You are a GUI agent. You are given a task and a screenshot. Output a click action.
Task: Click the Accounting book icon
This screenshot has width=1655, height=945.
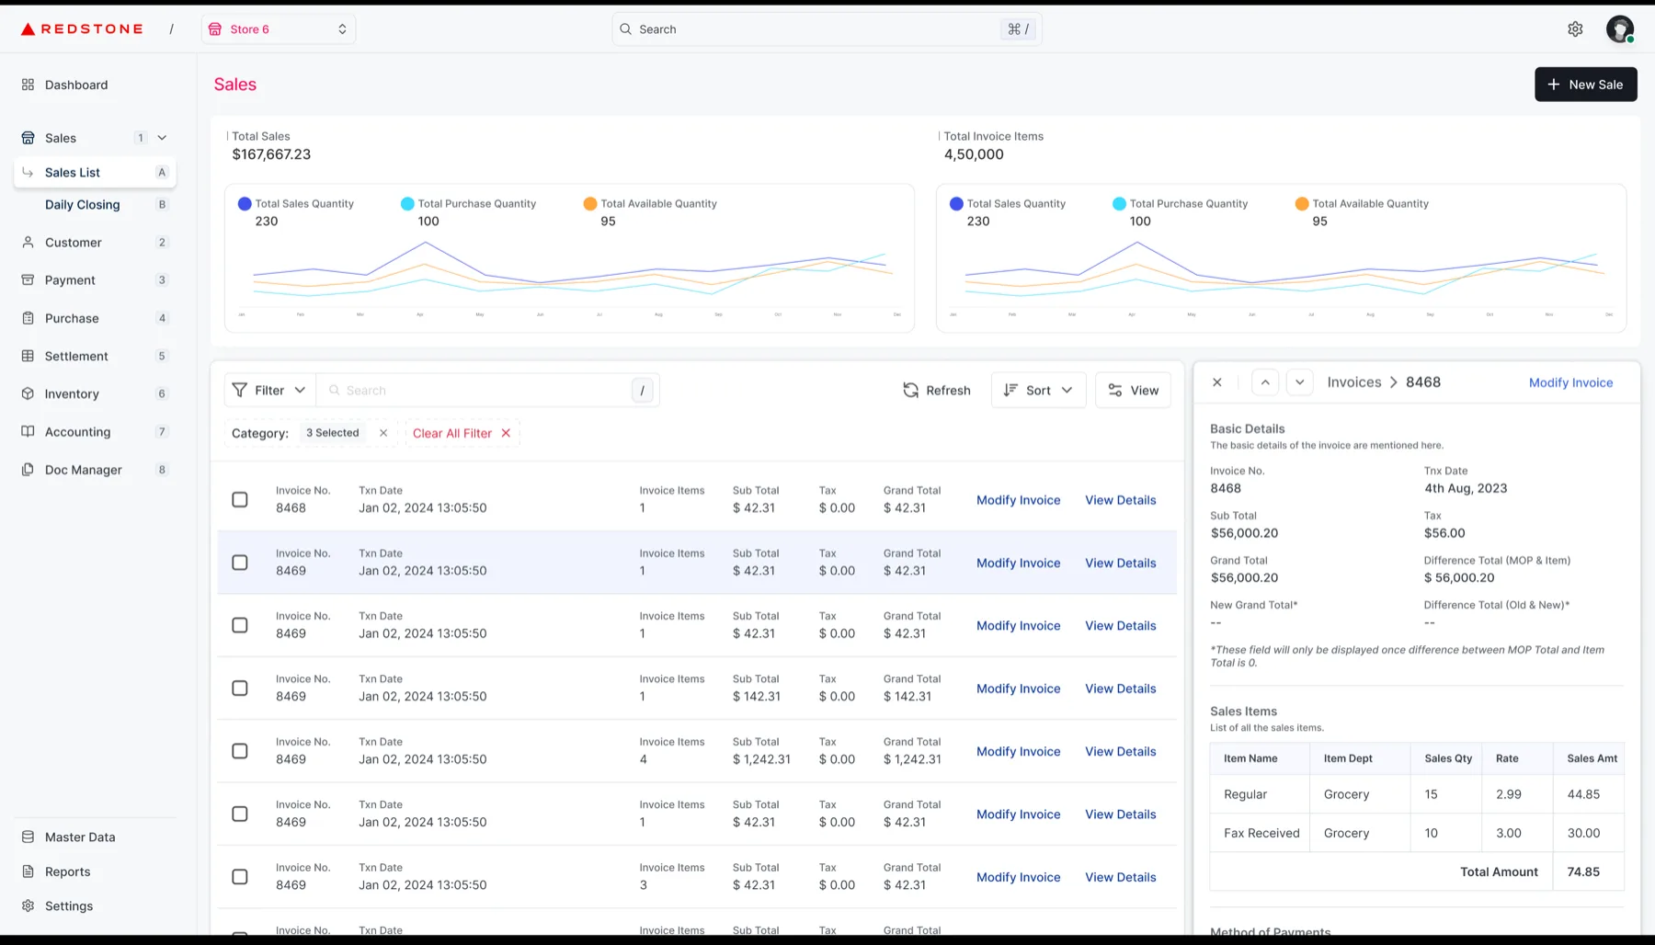tap(28, 431)
